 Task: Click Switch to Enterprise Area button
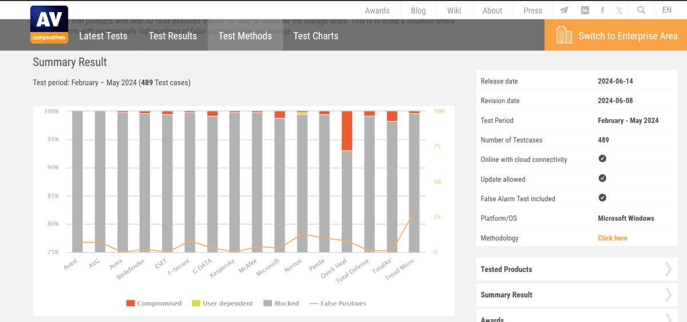615,35
